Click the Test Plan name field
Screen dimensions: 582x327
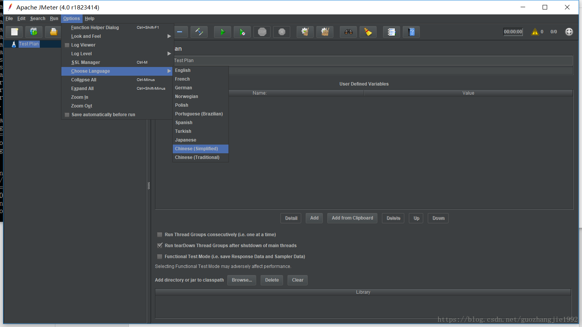[373, 61]
